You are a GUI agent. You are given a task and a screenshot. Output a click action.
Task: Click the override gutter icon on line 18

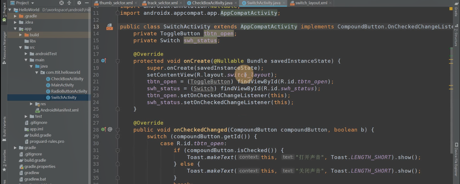click(104, 61)
